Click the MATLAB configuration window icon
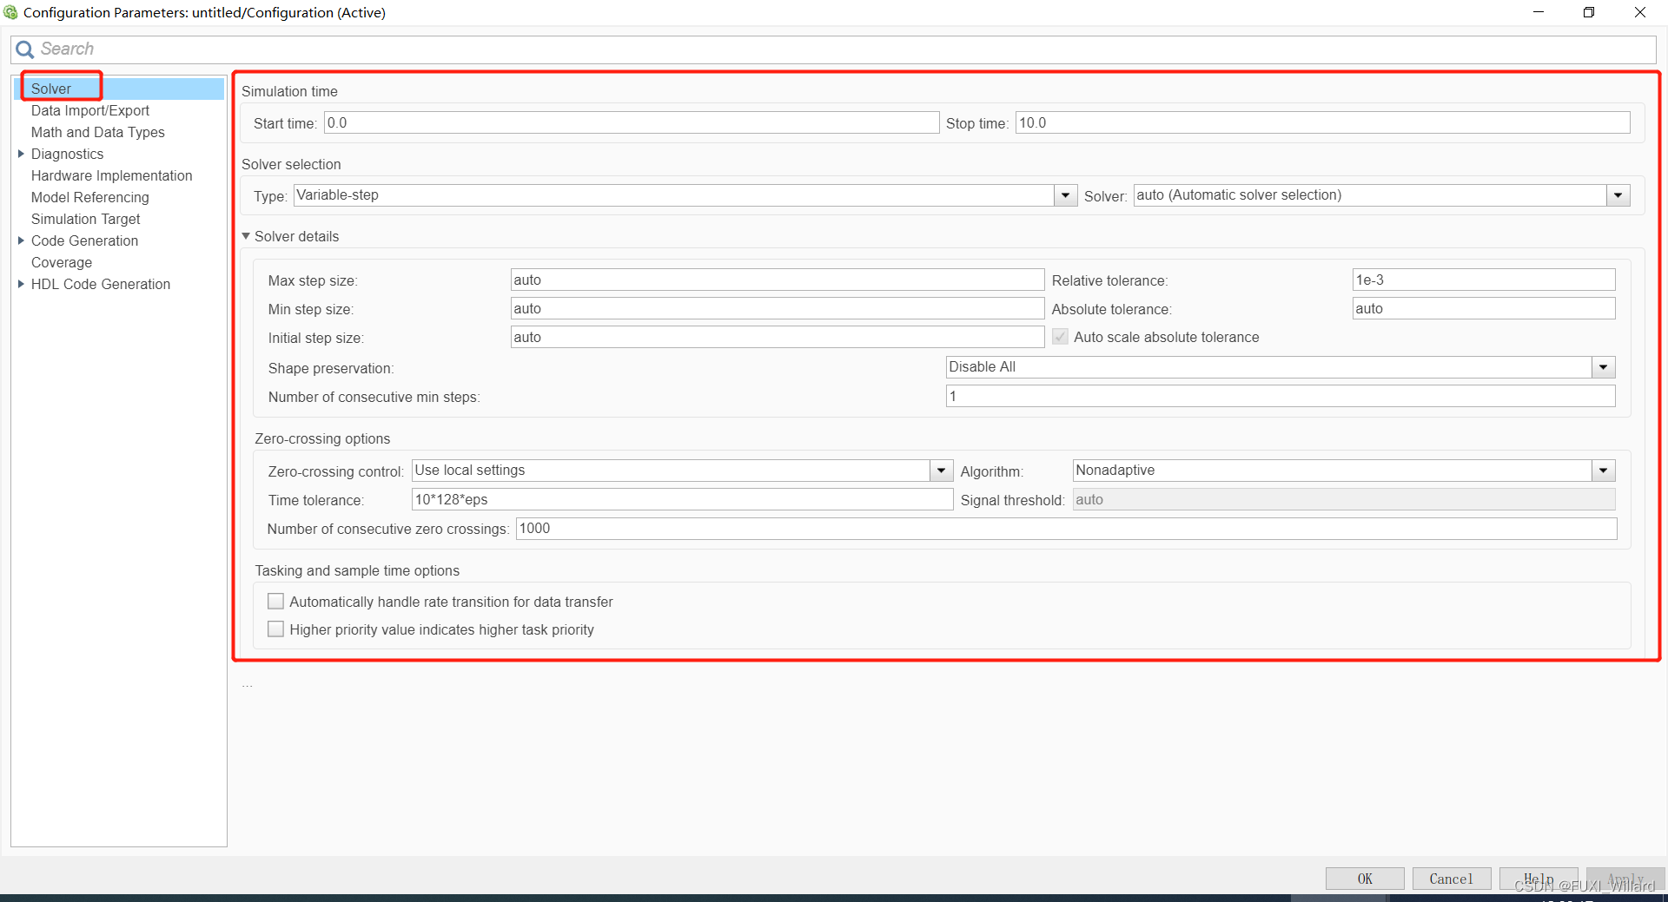Viewport: 1668px width, 902px height. 10,12
